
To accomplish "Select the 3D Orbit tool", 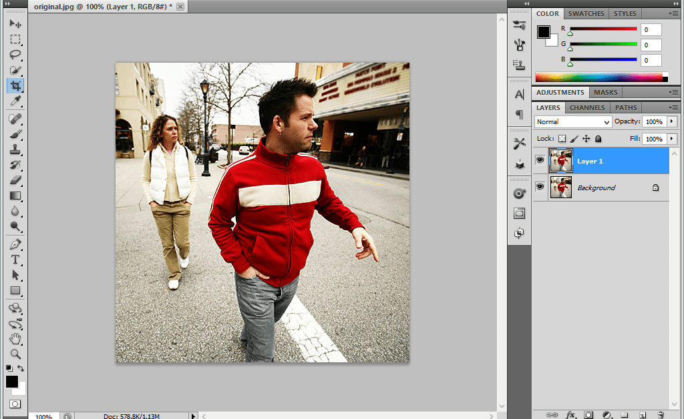I will point(15,324).
